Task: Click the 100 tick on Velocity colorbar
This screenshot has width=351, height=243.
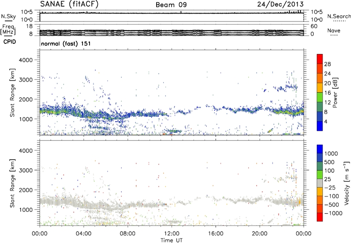Action: click(330, 171)
